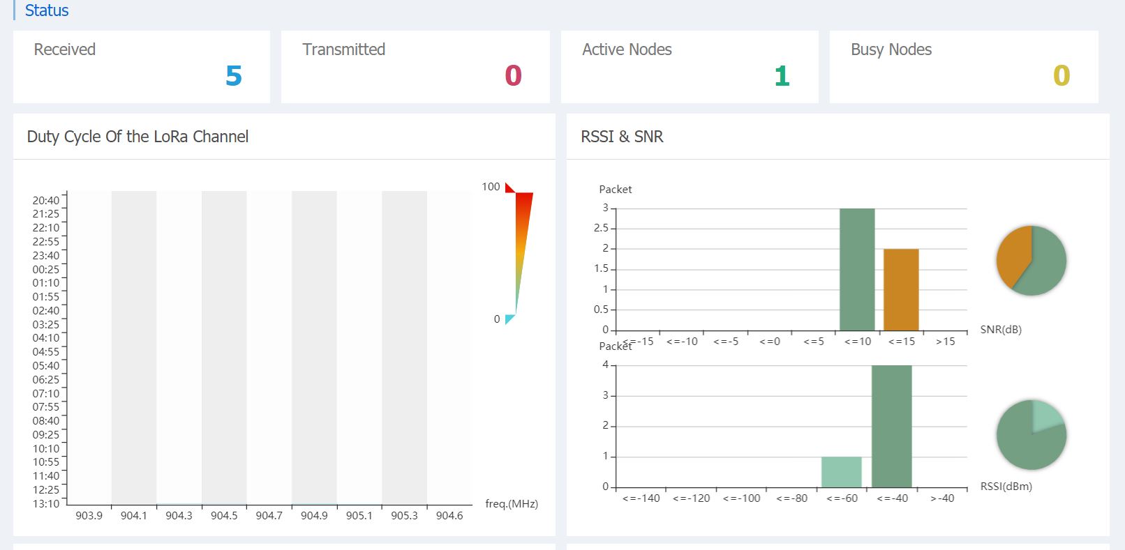Viewport: 1125px width, 550px height.
Task: Open the Active Nodes count 1
Action: click(782, 75)
